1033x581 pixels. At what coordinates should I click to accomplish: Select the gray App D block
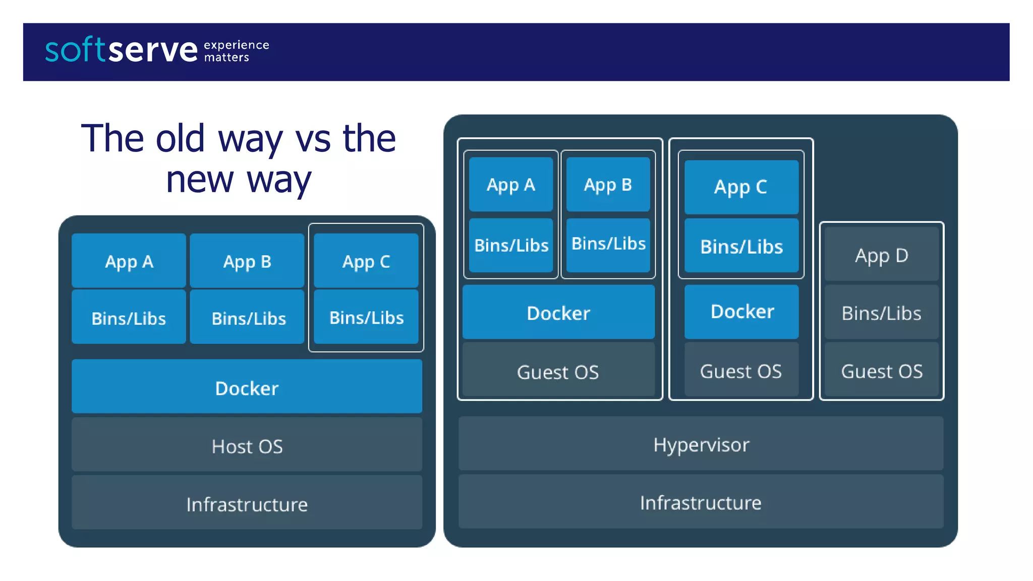(881, 255)
